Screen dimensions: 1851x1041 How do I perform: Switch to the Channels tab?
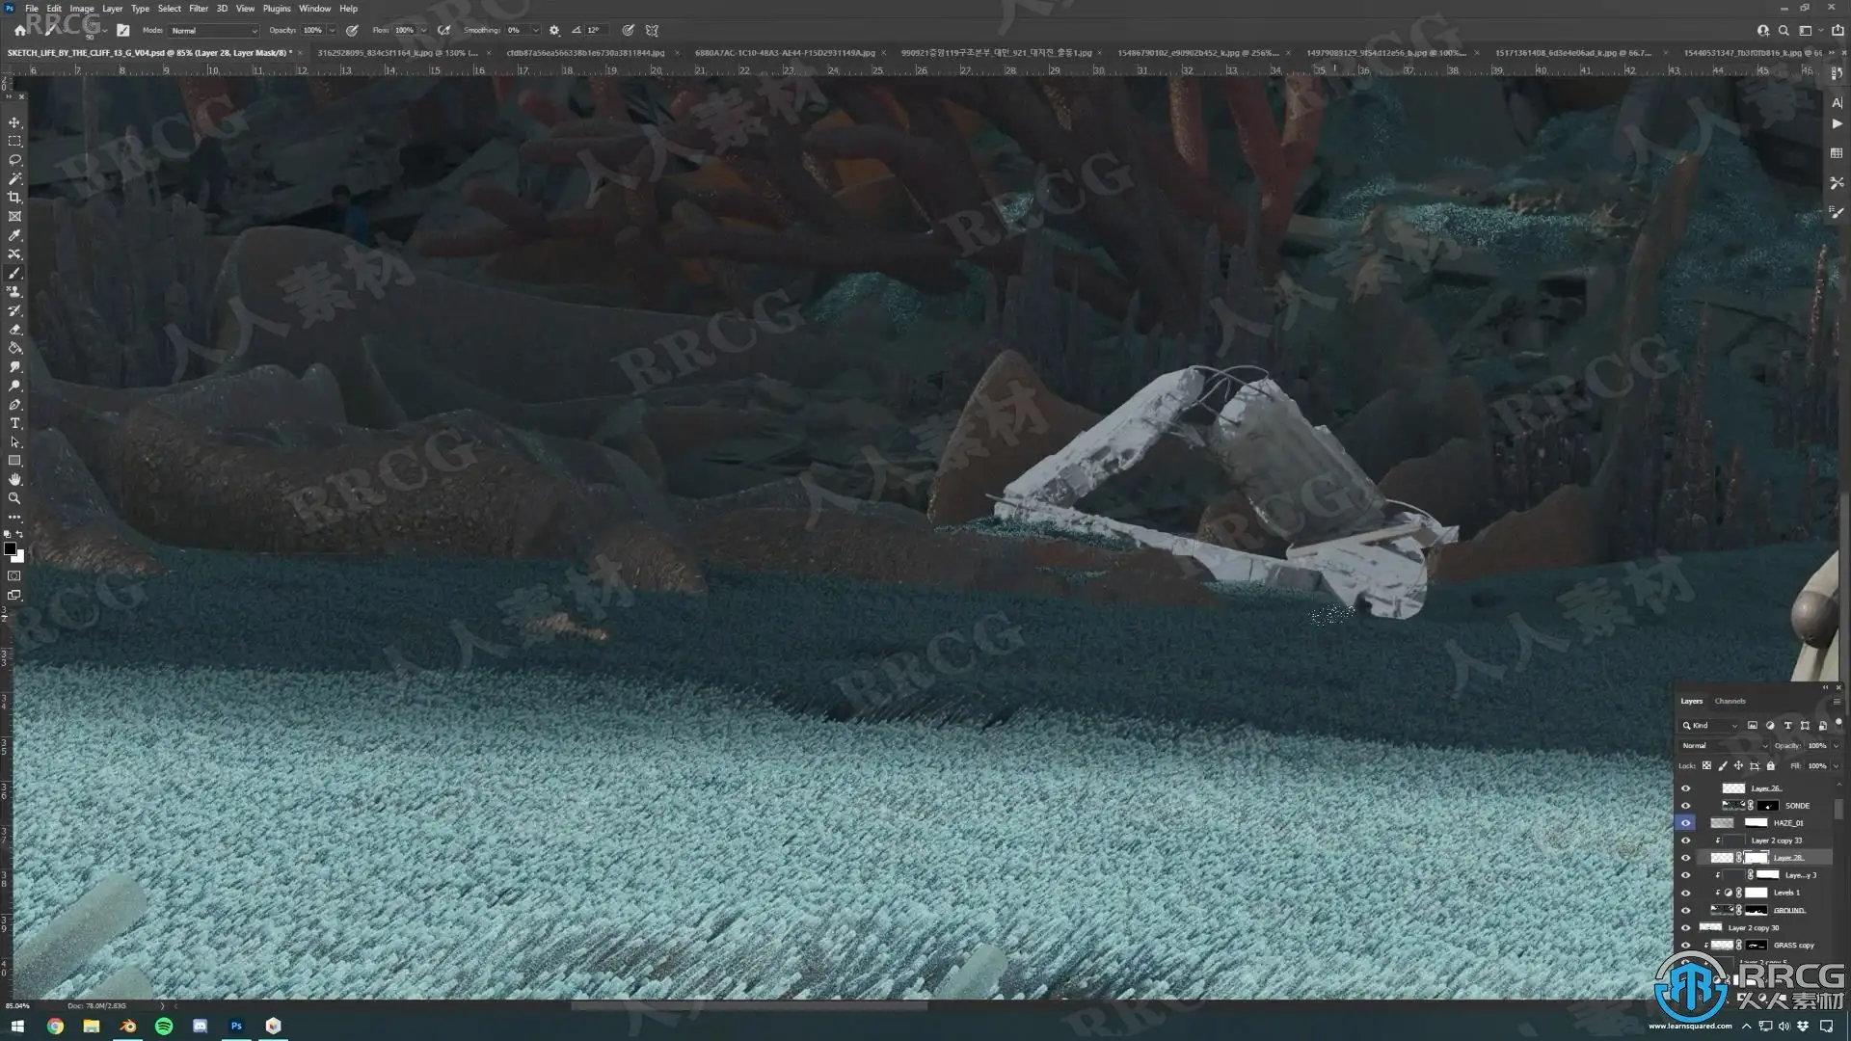click(1730, 701)
